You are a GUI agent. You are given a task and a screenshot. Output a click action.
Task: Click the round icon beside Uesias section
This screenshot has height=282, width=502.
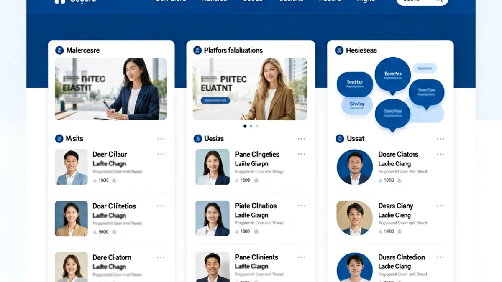tap(198, 139)
